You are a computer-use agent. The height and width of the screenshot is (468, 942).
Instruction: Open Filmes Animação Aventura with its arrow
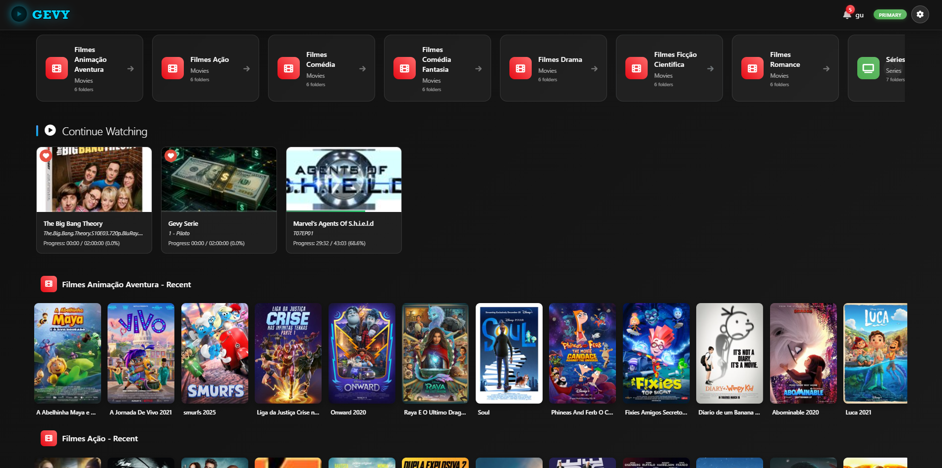[x=130, y=69]
